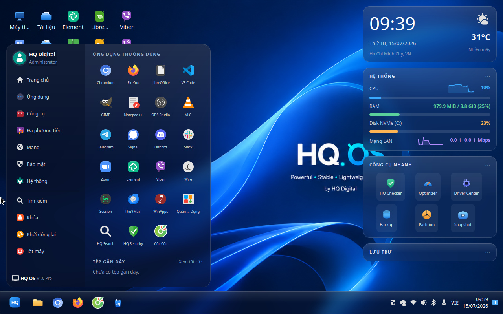This screenshot has width=503, height=314.
Task: Open Viber in the start menu grid
Action: (x=161, y=171)
